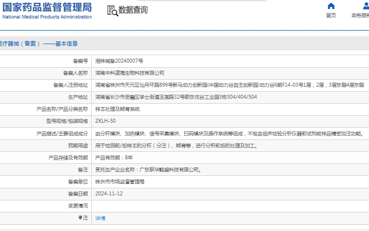Click intended use text starting 用于检测前/后样本

(x=176, y=146)
